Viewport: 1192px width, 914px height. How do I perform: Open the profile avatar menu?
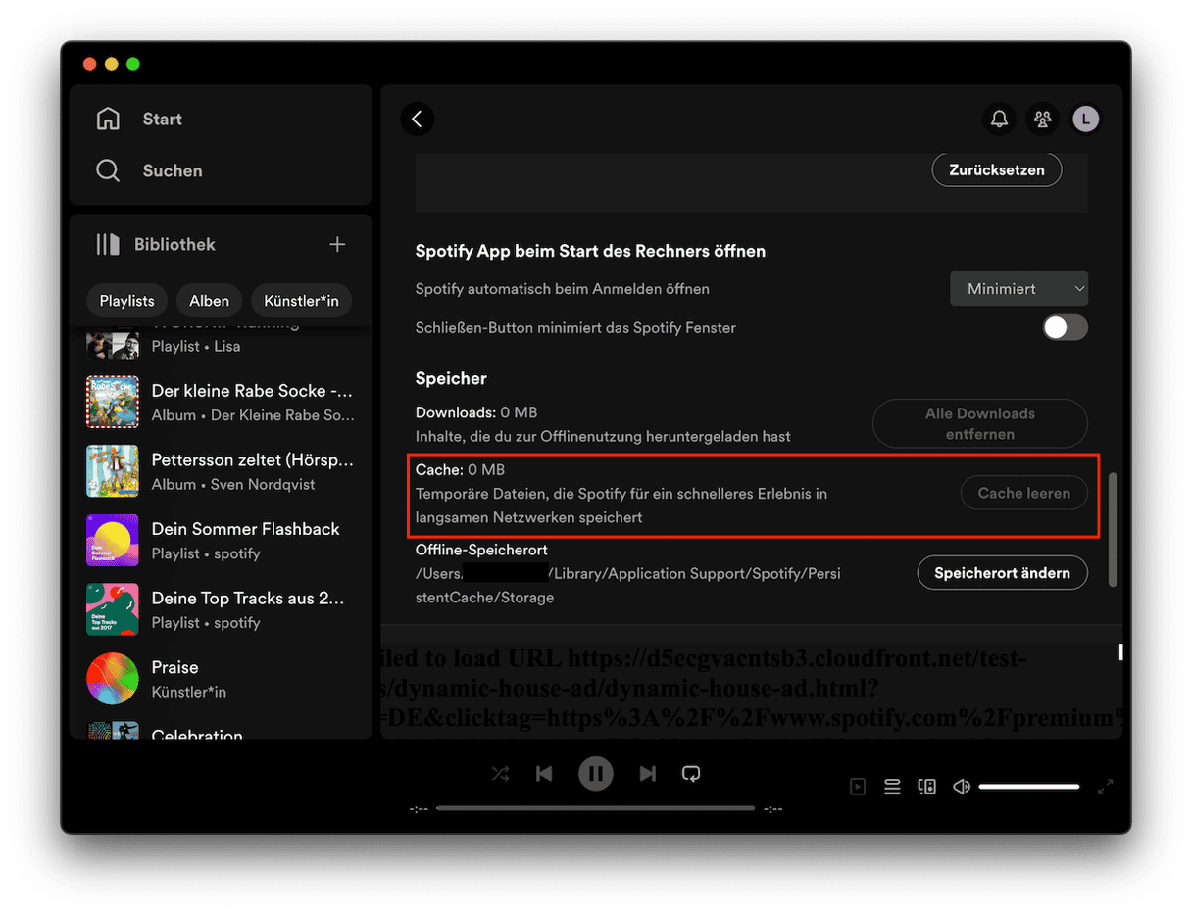tap(1086, 119)
